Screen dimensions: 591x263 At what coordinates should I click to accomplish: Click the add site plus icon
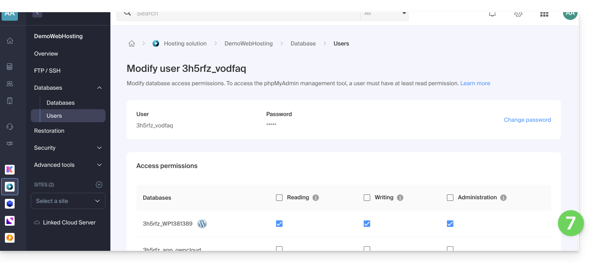tap(99, 185)
